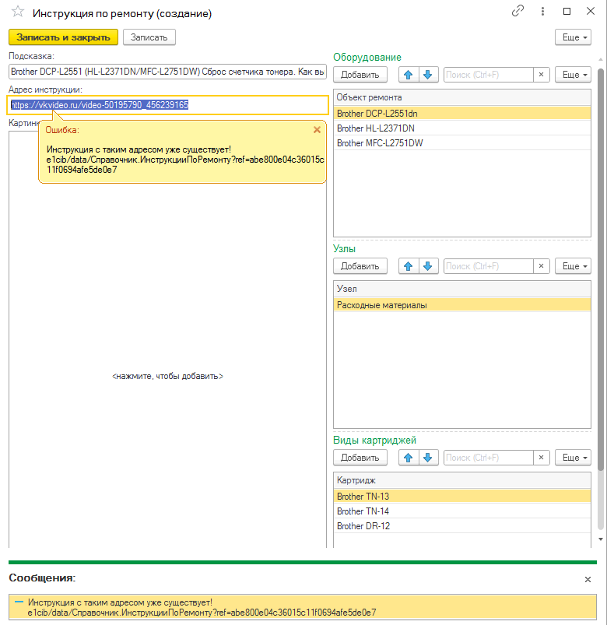This screenshot has height=625, width=607.
Task: Click the нажмите, чтобы добавить picture area
Action: (x=167, y=376)
